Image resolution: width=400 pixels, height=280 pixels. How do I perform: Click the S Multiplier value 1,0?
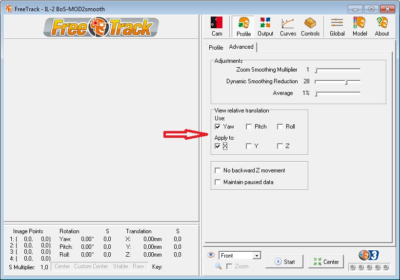tap(44, 267)
